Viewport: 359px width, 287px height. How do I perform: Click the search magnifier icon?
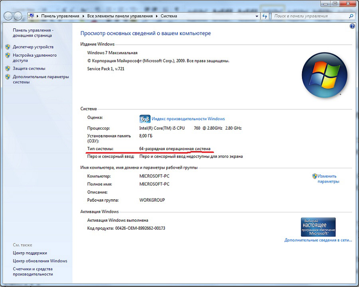351,16
